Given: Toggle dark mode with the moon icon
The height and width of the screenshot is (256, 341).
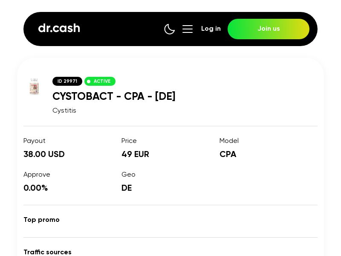Looking at the screenshot, I should [170, 29].
